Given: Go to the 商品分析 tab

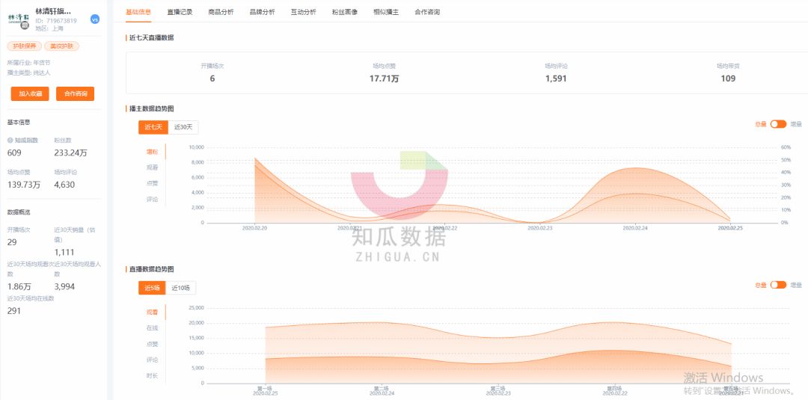Looking at the screenshot, I should coord(221,12).
